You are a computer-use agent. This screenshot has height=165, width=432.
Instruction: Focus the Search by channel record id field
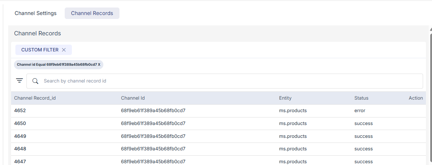pyautogui.click(x=229, y=81)
